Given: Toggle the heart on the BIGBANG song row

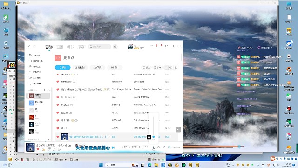Looking at the screenshot, I should [58, 120].
